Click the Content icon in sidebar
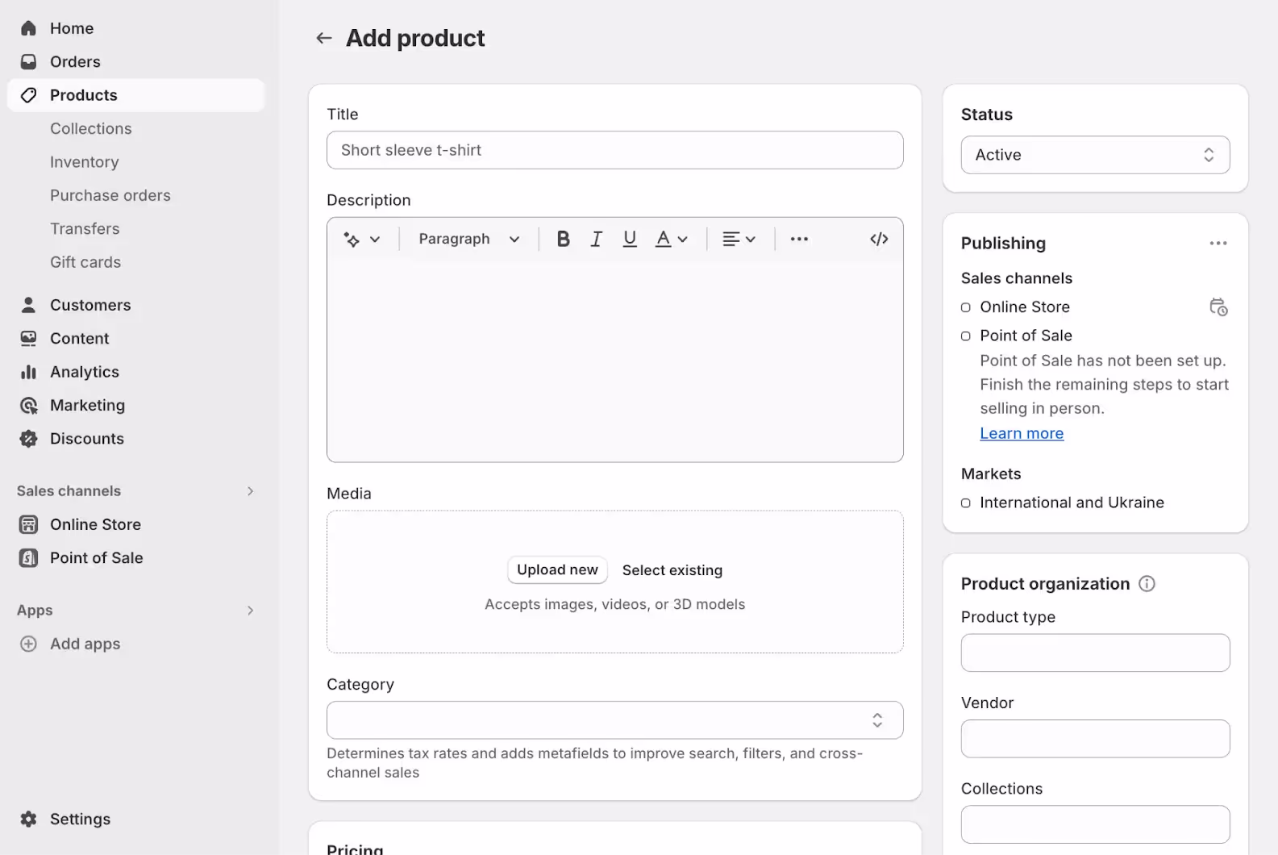 point(28,339)
